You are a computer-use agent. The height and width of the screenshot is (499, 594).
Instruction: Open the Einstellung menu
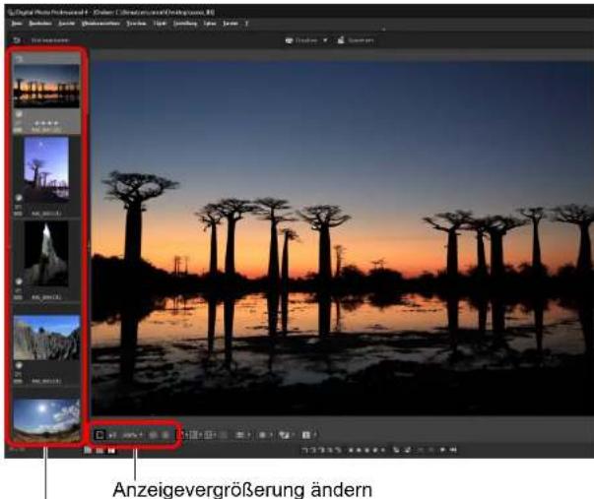pyautogui.click(x=185, y=24)
